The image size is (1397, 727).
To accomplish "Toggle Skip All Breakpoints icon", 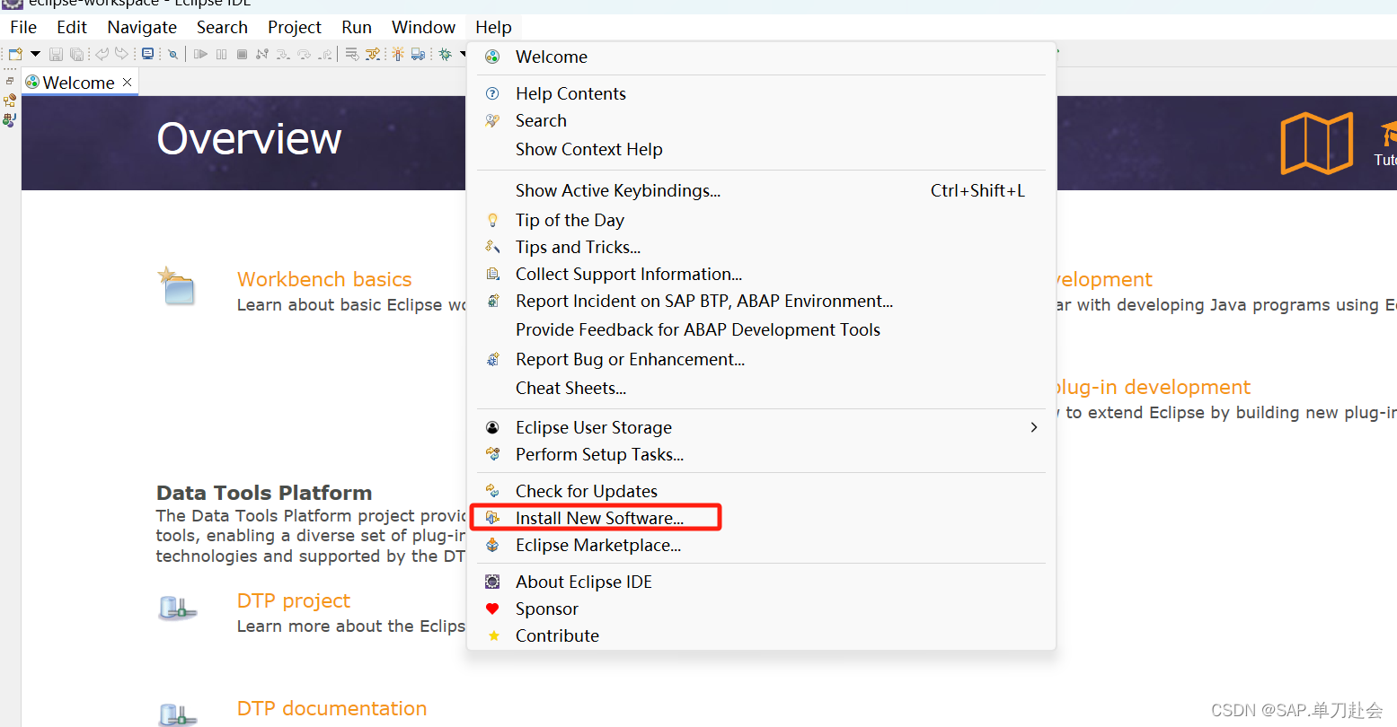I will [x=172, y=54].
